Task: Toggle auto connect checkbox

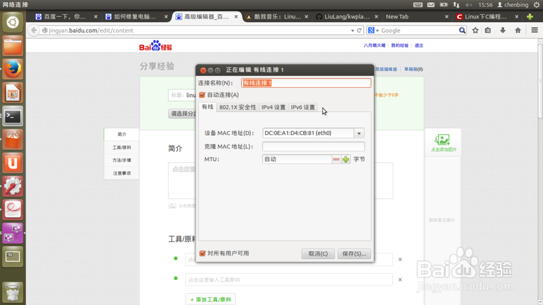Action: (x=202, y=95)
